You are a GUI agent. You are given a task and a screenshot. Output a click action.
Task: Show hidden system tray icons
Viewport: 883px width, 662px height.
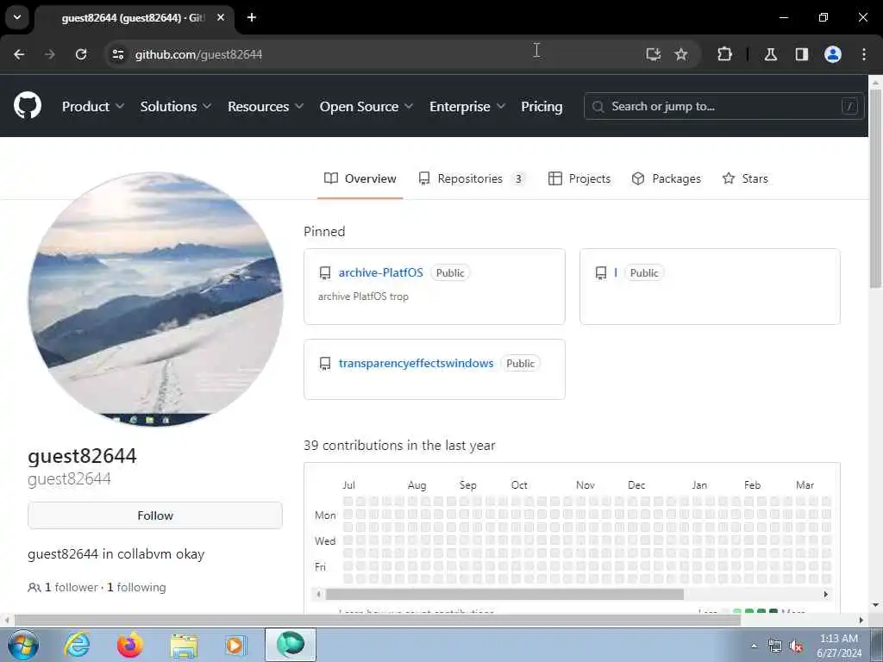pyautogui.click(x=754, y=646)
